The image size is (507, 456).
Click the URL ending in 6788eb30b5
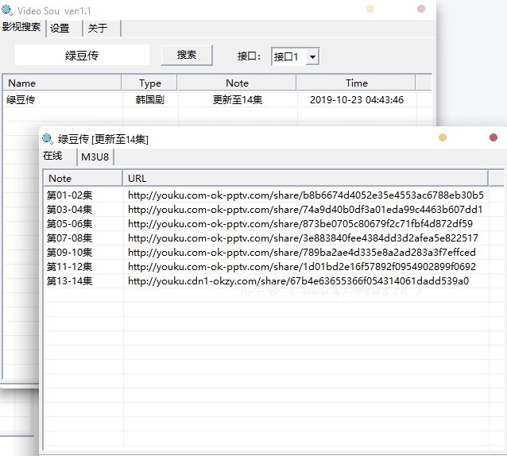[306, 195]
